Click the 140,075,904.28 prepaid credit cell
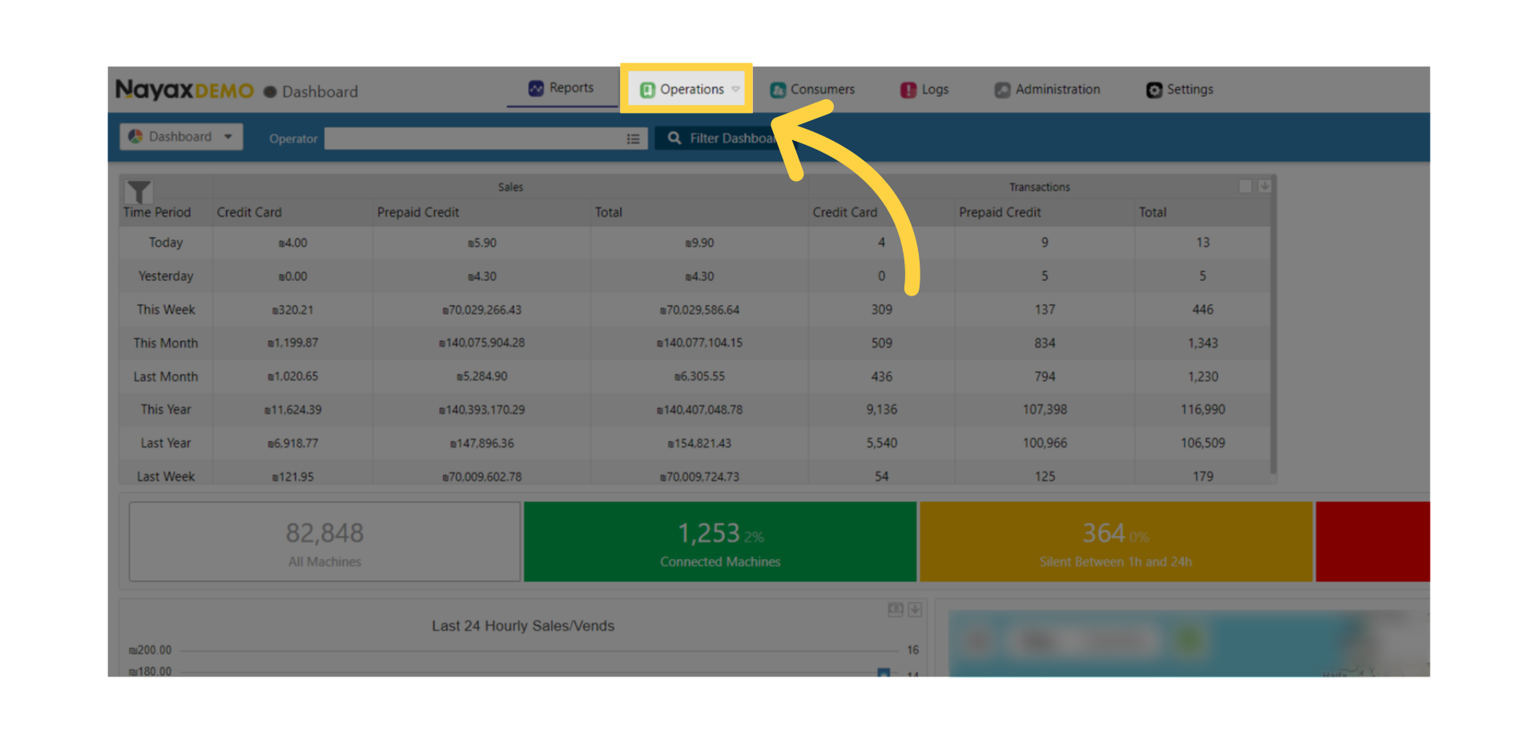The image size is (1538, 743). [481, 343]
